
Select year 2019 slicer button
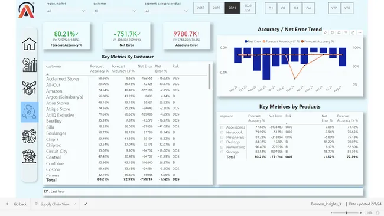201,8
